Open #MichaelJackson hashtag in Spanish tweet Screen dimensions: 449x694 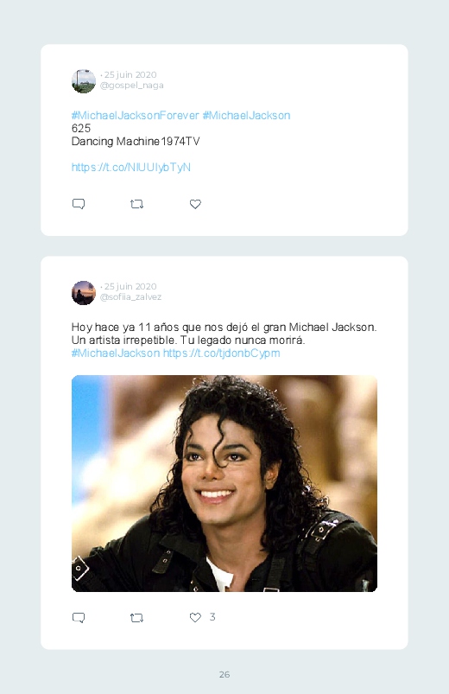click(116, 353)
